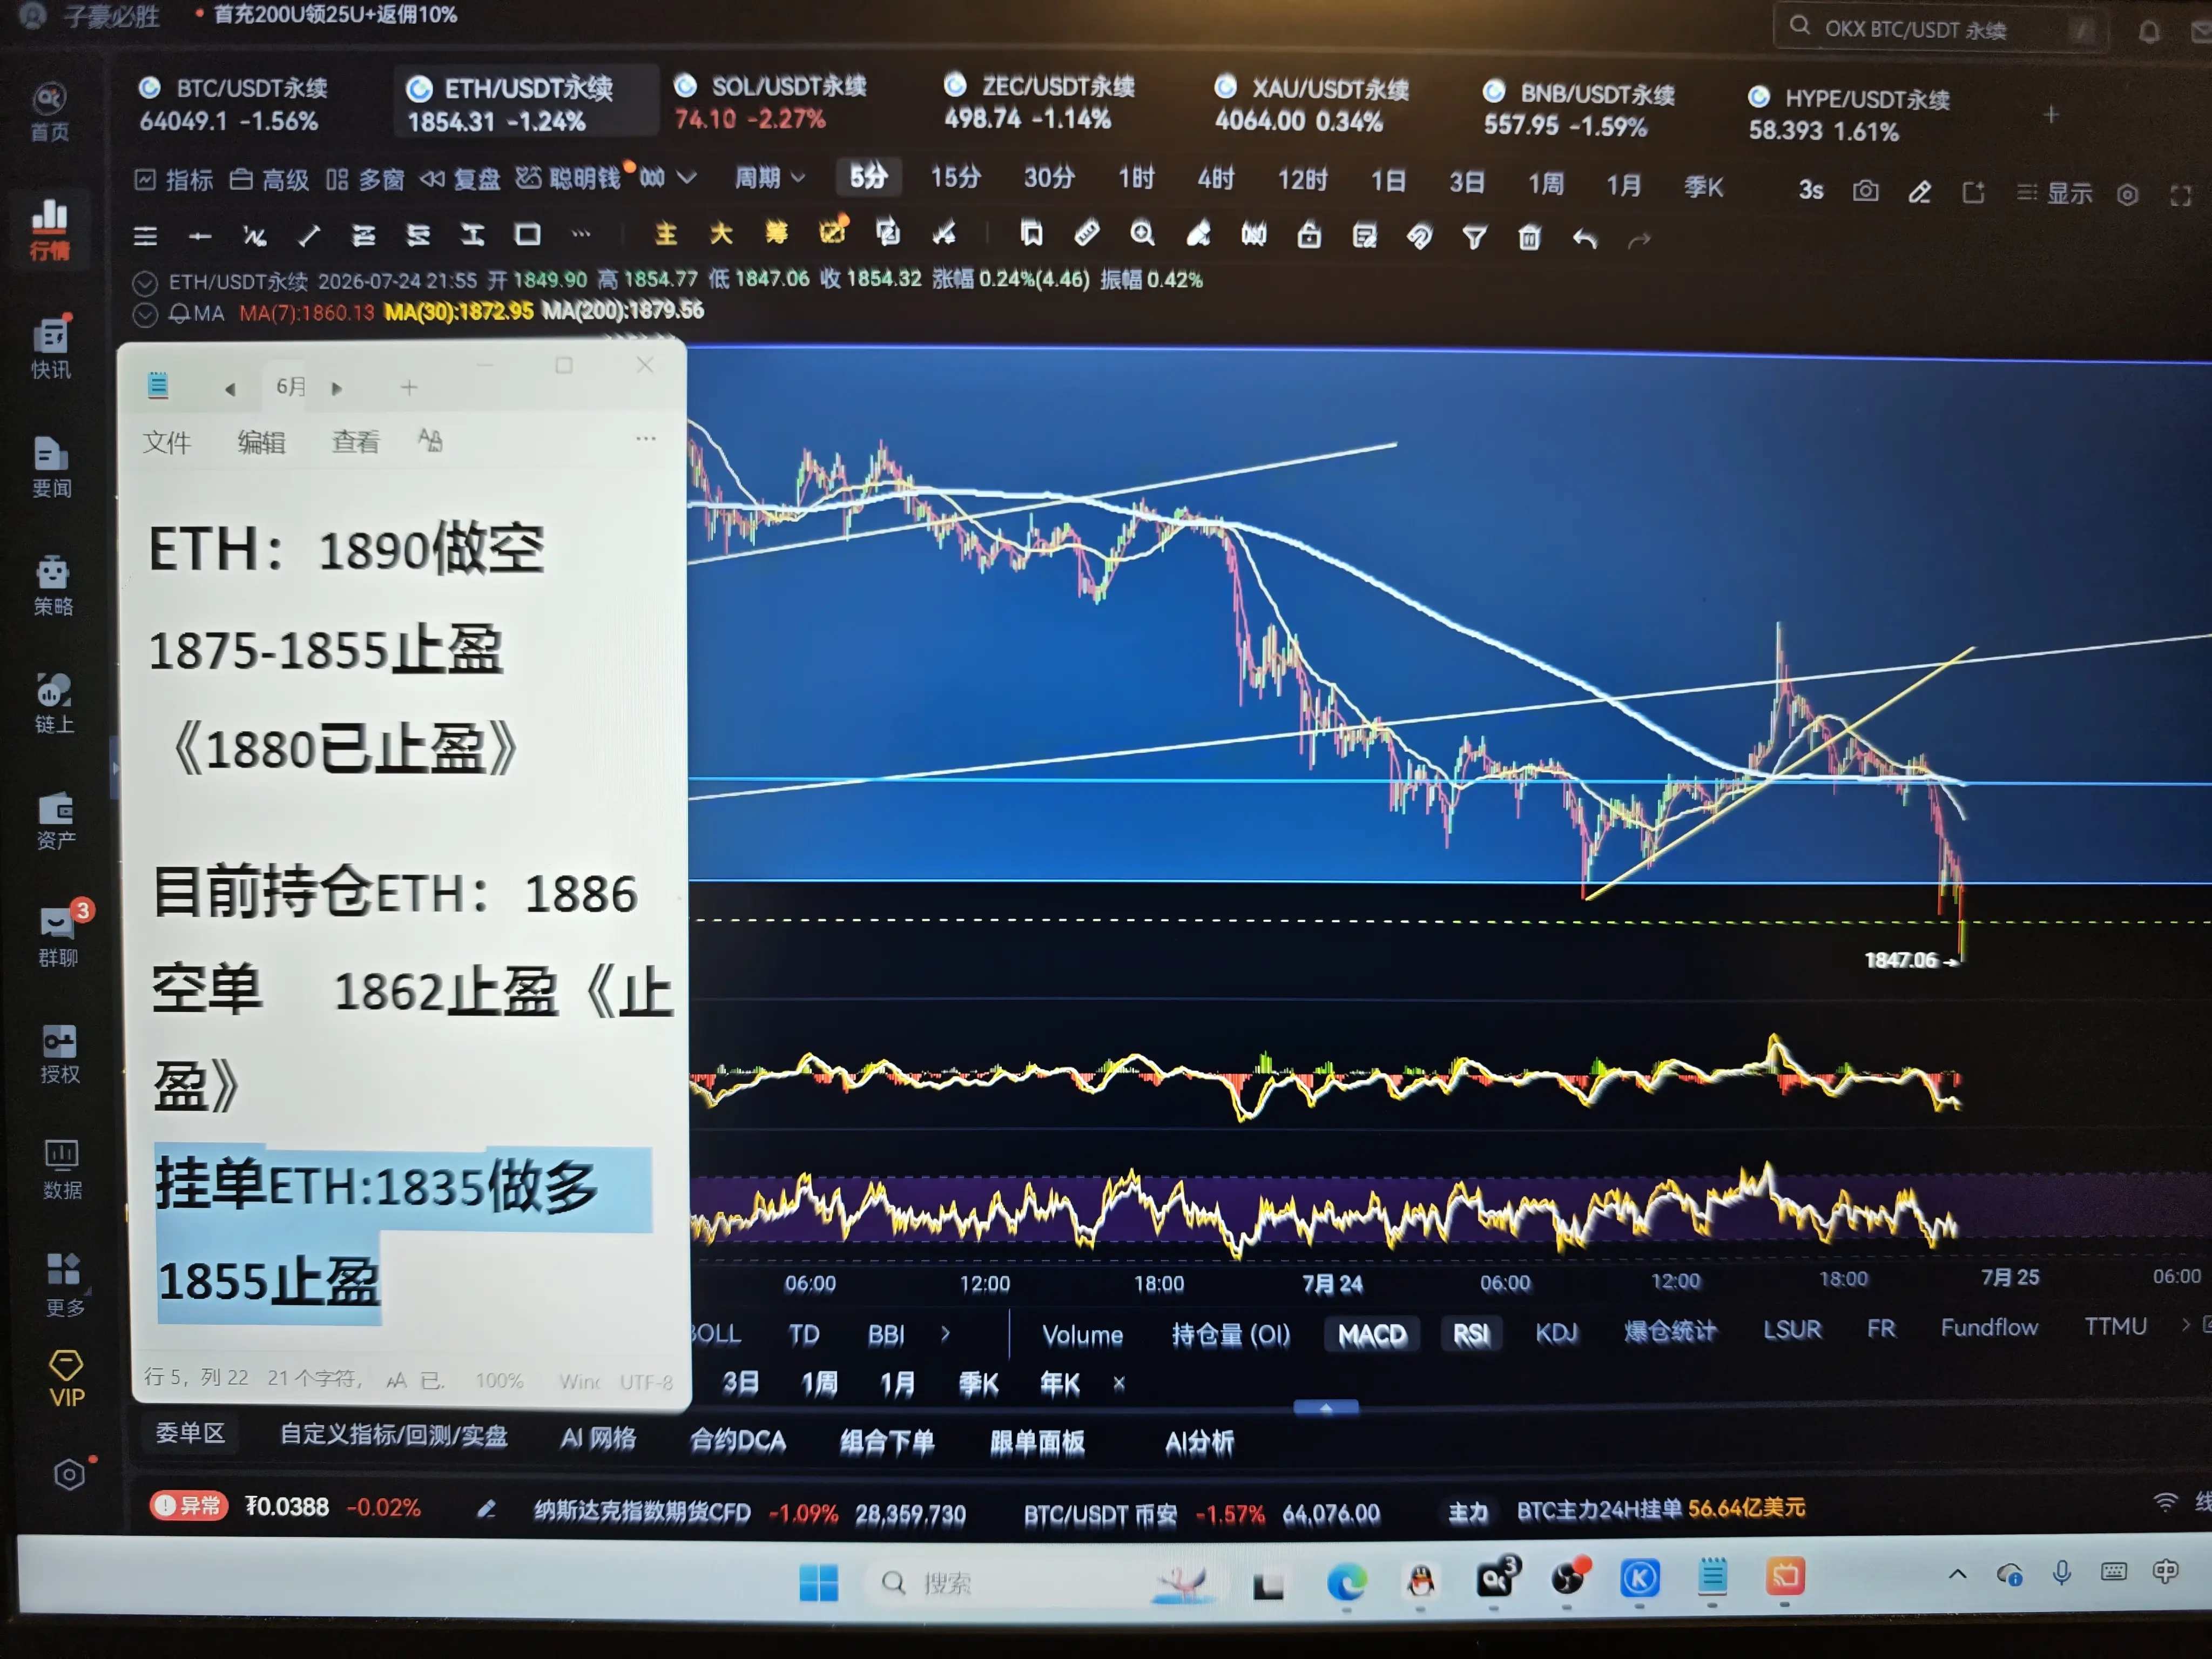The height and width of the screenshot is (1659, 2212).
Task: Open the 显示 display options menu
Action: pos(2054,192)
